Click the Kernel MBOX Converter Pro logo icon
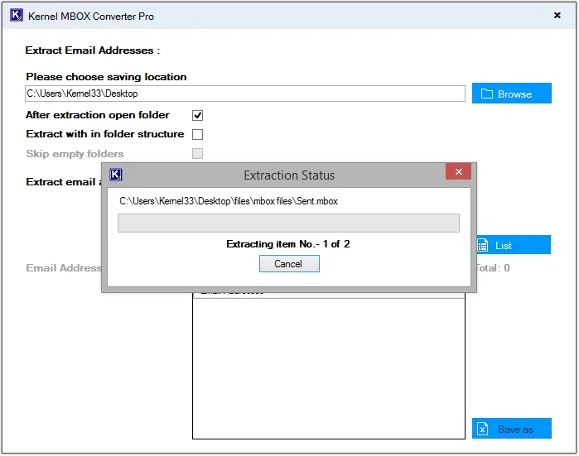 [x=17, y=16]
